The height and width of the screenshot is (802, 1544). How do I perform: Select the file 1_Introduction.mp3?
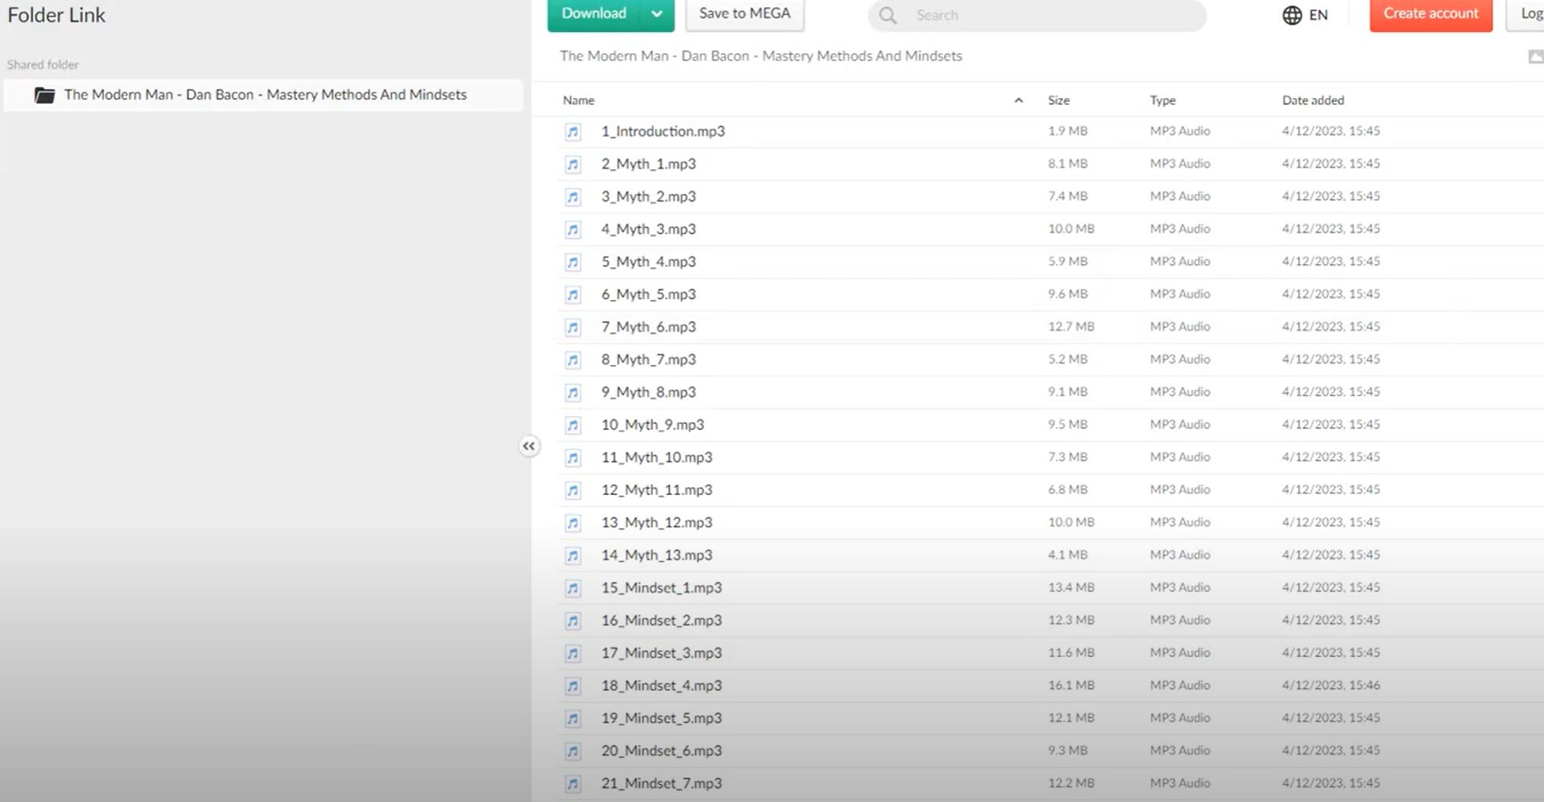click(663, 132)
